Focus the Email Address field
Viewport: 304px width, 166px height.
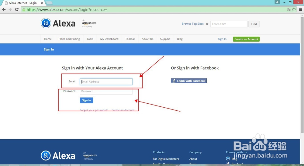pos(106,82)
